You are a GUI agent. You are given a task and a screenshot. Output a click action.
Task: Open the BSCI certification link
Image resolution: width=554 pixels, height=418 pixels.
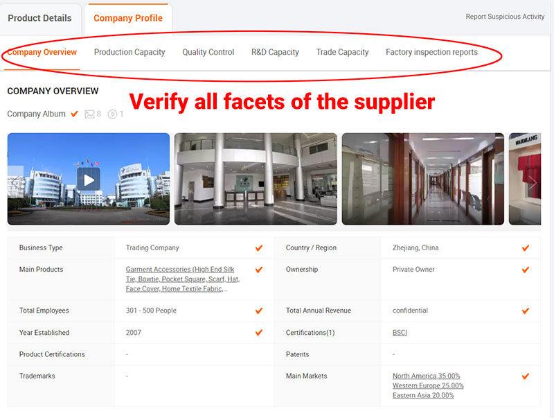[x=400, y=333]
